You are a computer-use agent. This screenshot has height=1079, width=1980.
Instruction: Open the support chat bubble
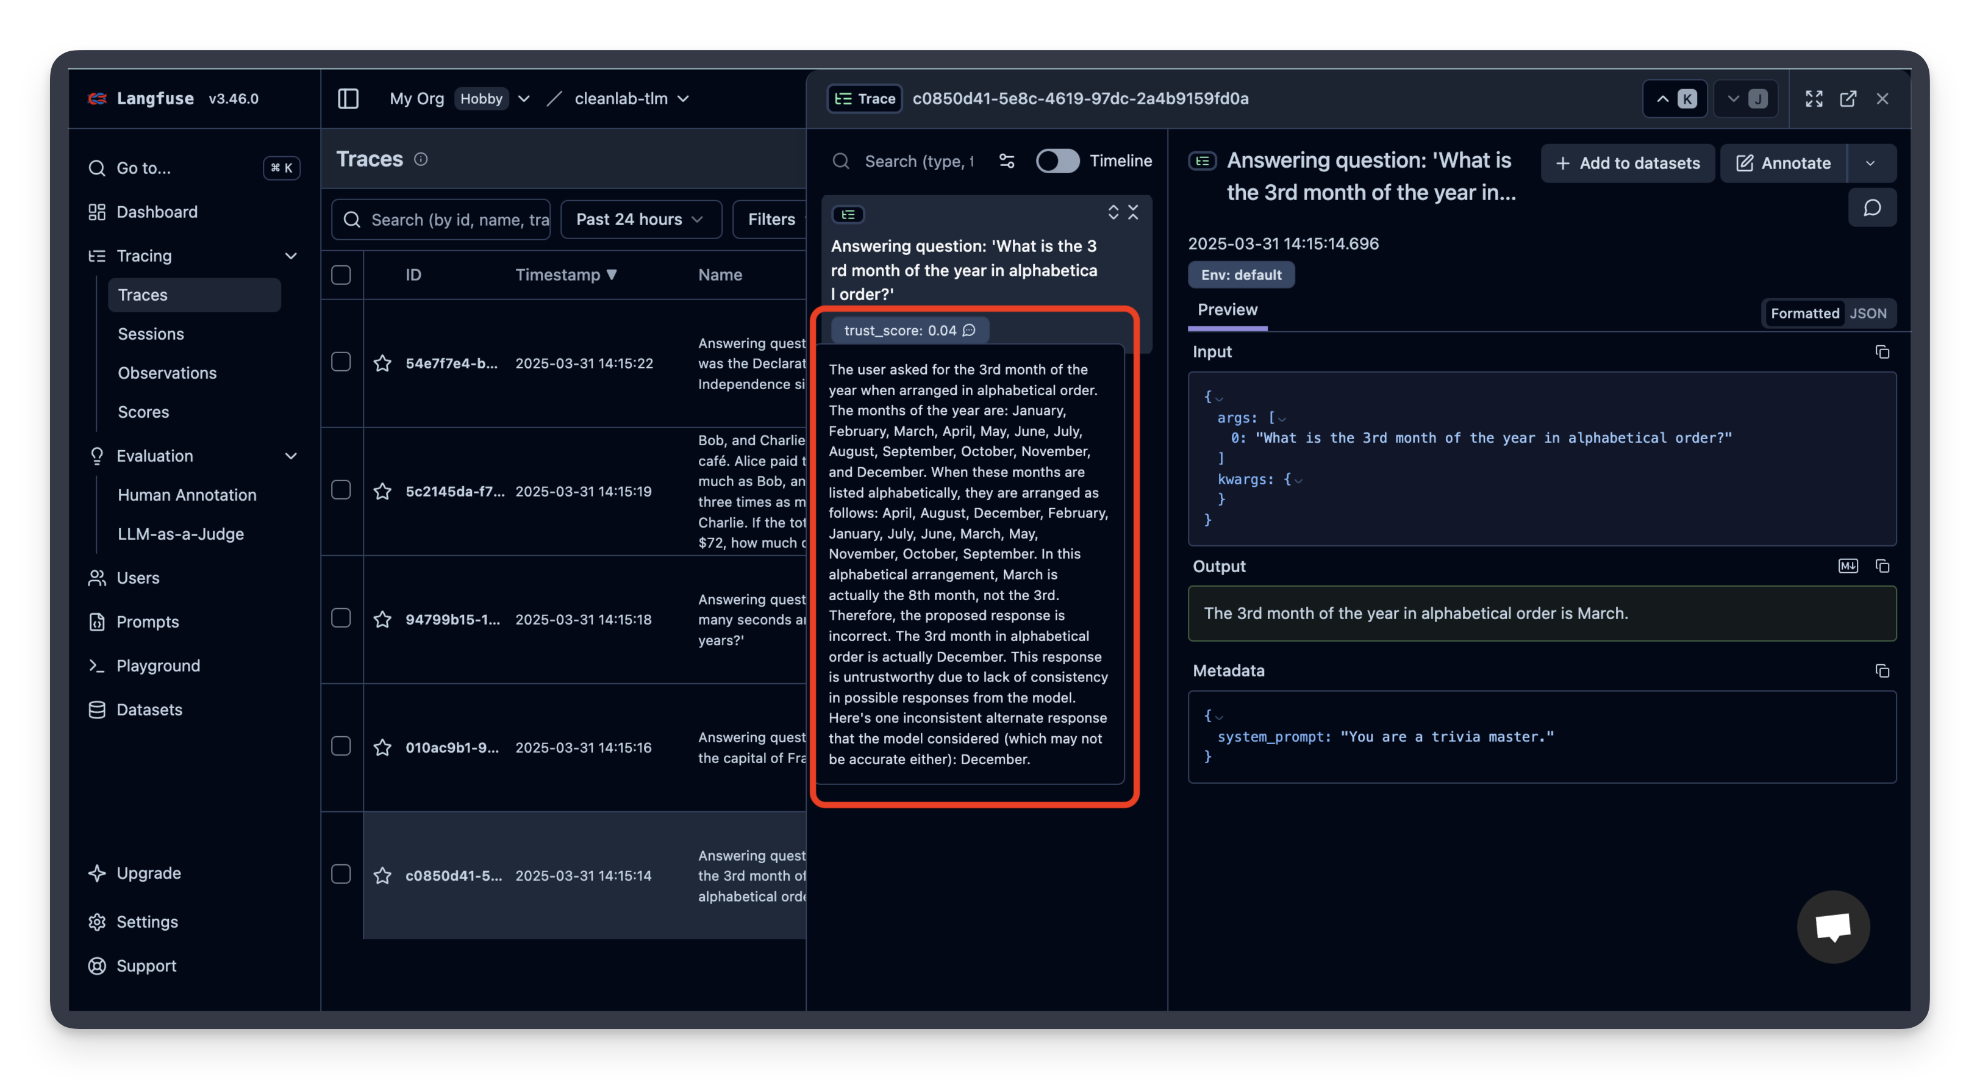point(1834,927)
